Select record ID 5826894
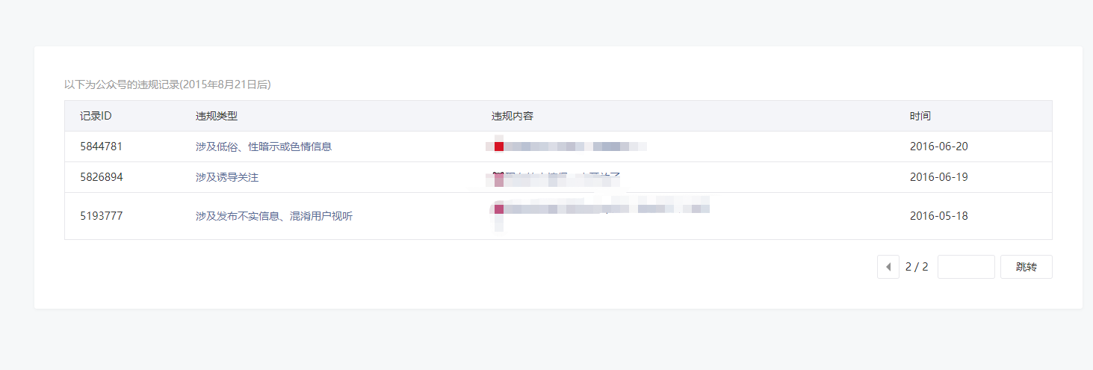The width and height of the screenshot is (1093, 370). (101, 177)
